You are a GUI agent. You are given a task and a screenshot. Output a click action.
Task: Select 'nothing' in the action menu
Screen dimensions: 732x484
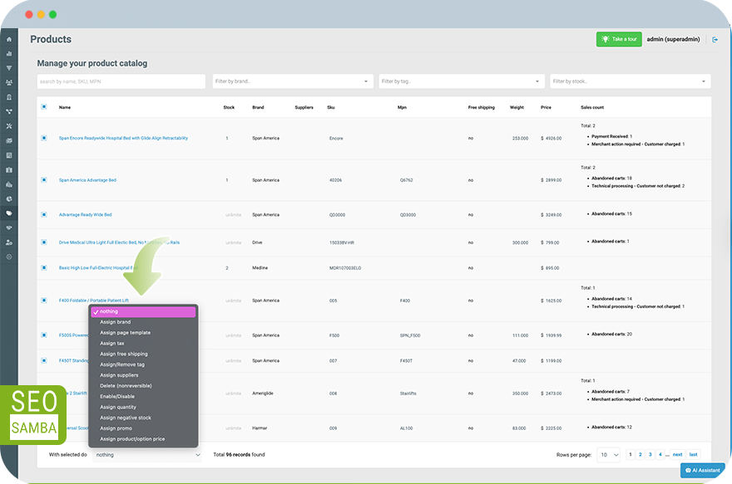[x=143, y=311]
